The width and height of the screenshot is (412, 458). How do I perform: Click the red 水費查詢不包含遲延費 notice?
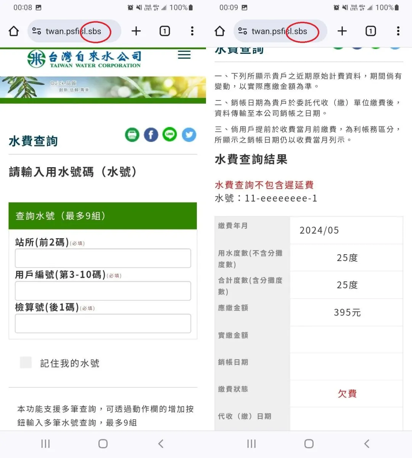pos(264,185)
